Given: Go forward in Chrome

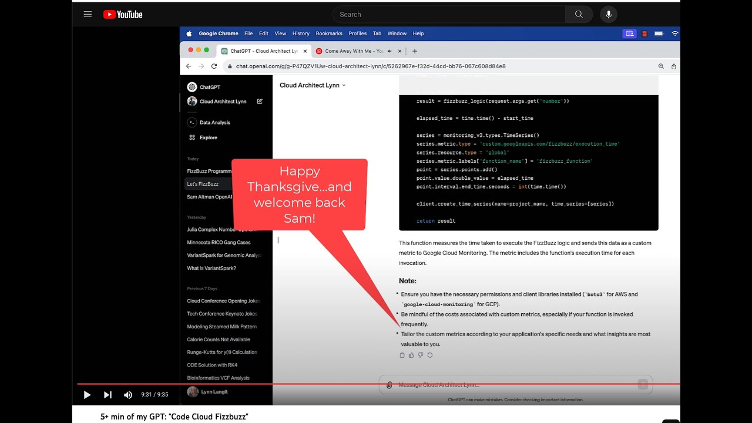Looking at the screenshot, I should click(201, 66).
